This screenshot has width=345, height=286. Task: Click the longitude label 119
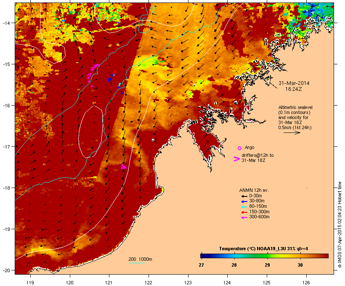tap(30, 283)
